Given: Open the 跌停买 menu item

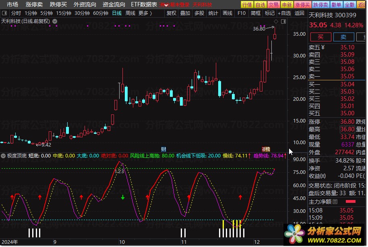Looking at the screenshot, I should click(58, 4).
